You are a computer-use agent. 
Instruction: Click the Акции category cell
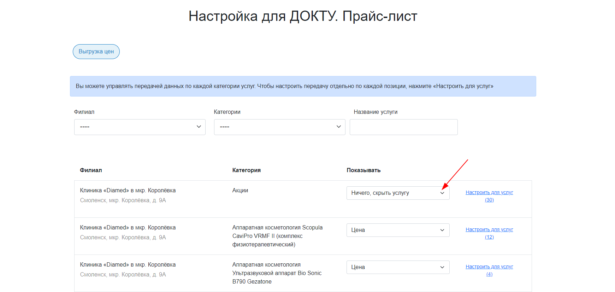coord(240,191)
